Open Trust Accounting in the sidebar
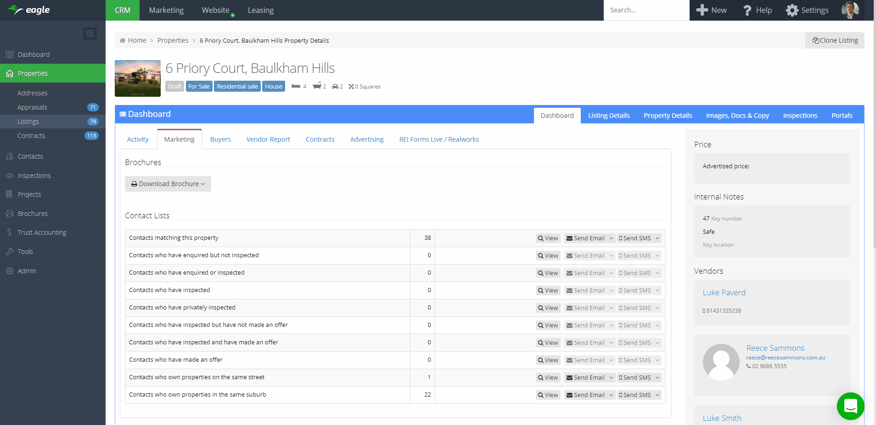The height and width of the screenshot is (425, 876). [x=42, y=232]
